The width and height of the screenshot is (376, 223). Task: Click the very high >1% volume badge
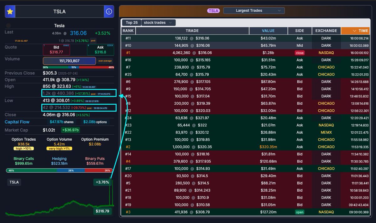click(59, 149)
